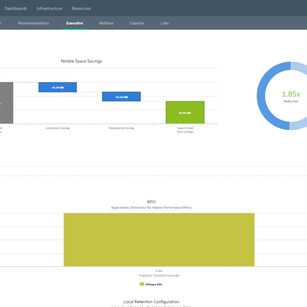Screen dimensions: 307x307
Task: Click the blue Compression Savings bar
Action: [58, 87]
